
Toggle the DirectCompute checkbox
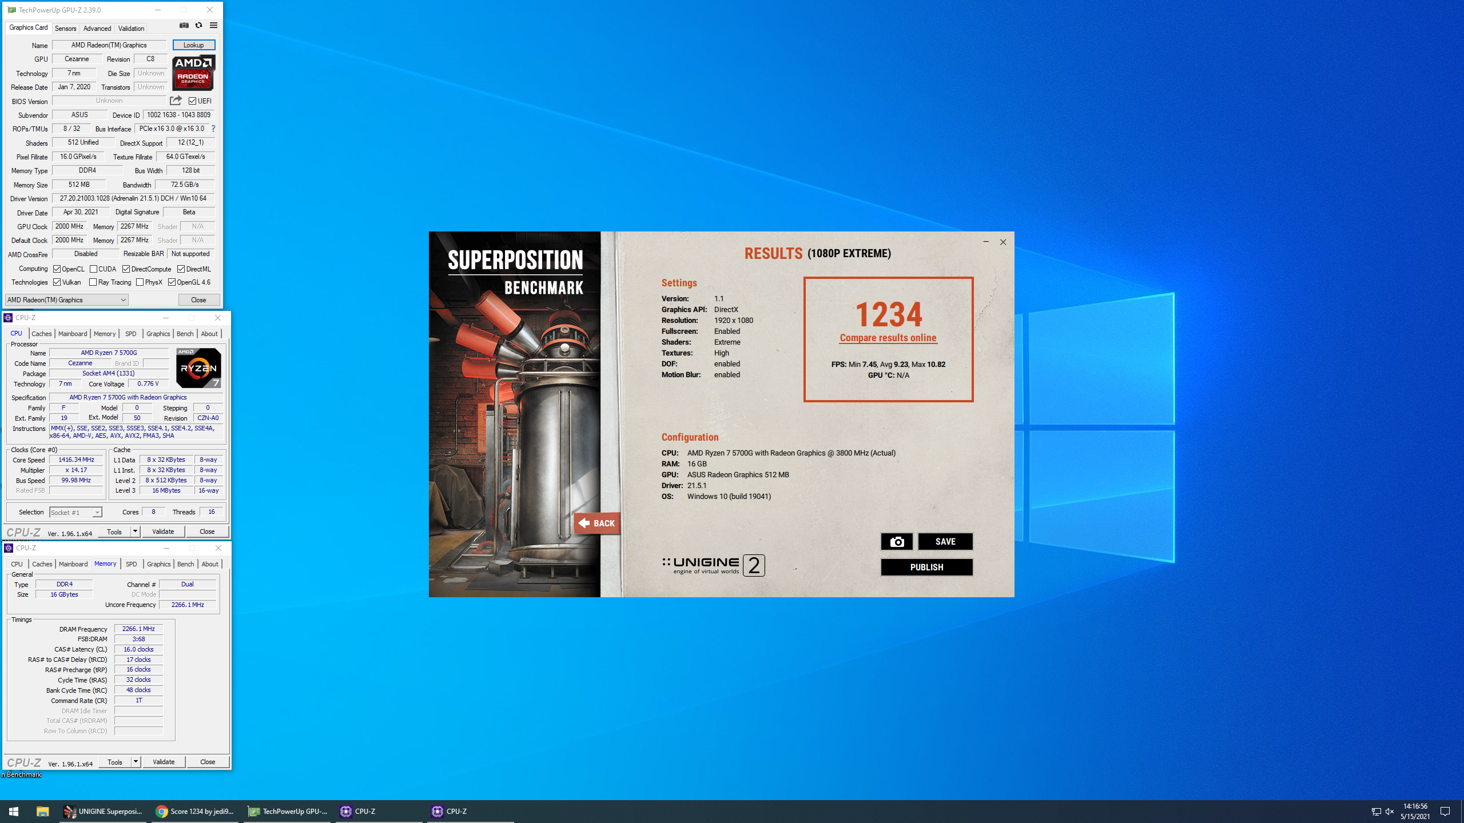pyautogui.click(x=126, y=269)
